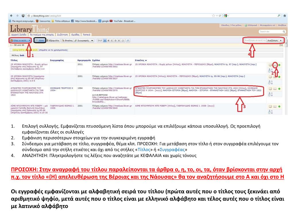Viewport: 294px width, 220px height.
Task: Switch to the Συζήτηση tab
Action: coord(62,35)
